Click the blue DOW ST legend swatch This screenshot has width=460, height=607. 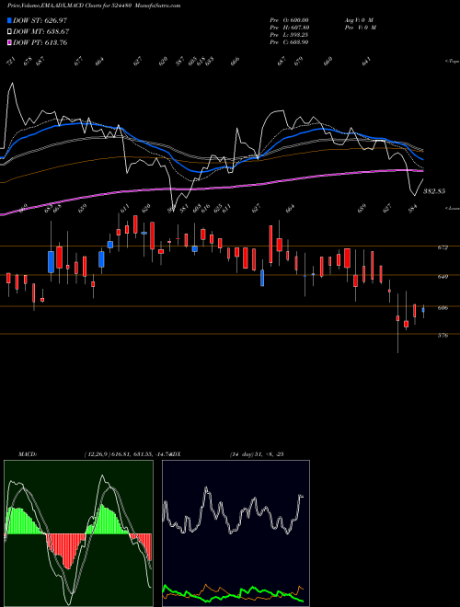tap(9, 20)
